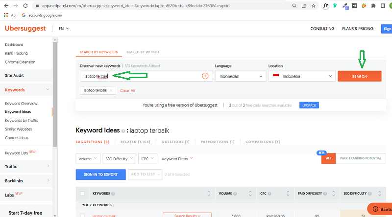392x217 pixels.
Task: Open the CONSULTING page
Action: [322, 29]
